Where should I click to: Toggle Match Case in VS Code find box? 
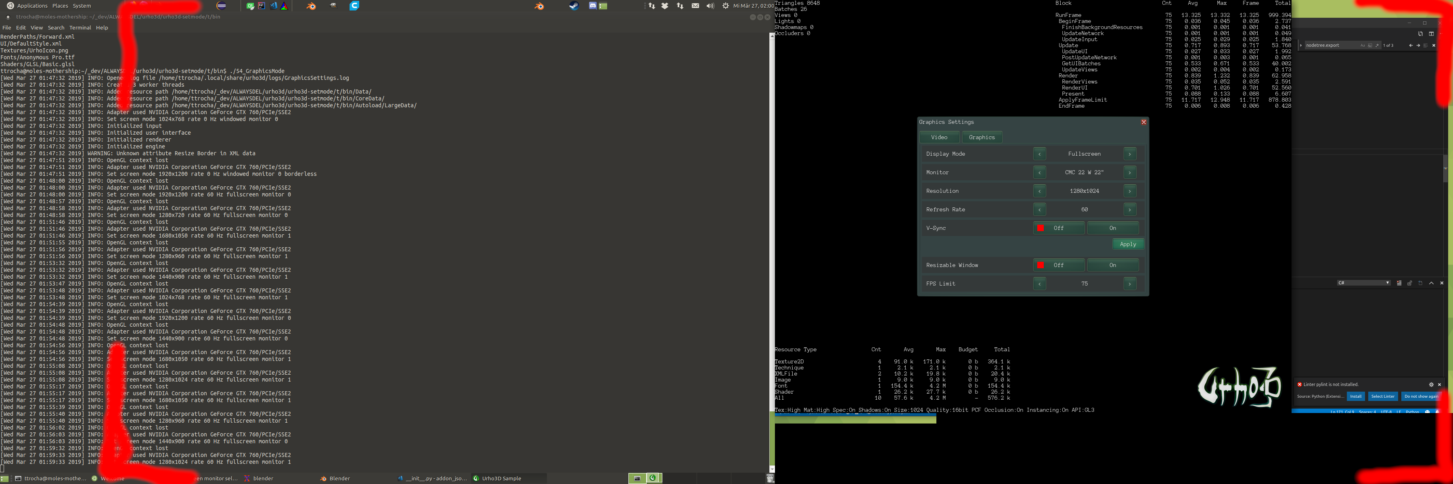(1363, 46)
